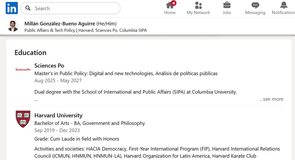Open the Sciences Po school link
295x160 pixels.
click(x=49, y=66)
